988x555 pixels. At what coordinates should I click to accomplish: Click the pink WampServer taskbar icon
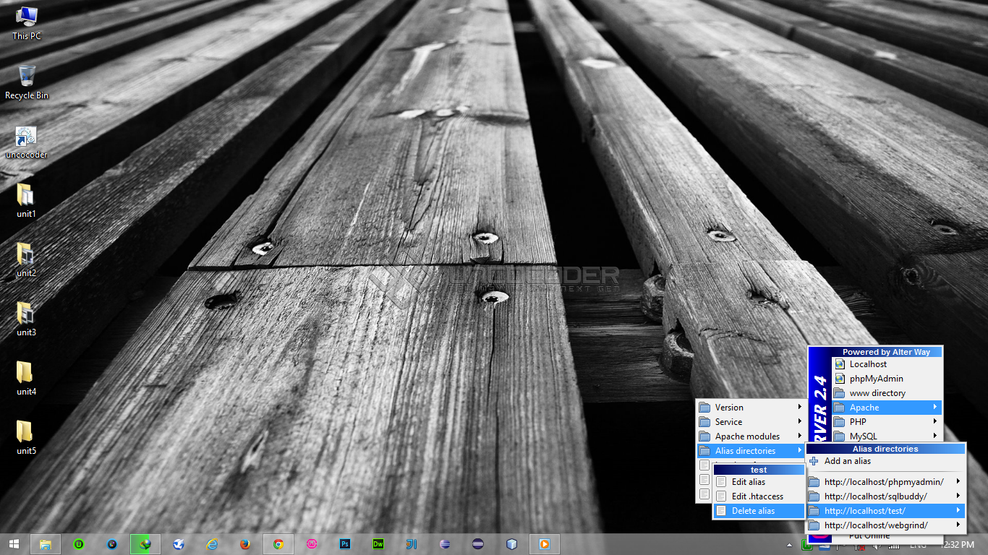tap(312, 544)
